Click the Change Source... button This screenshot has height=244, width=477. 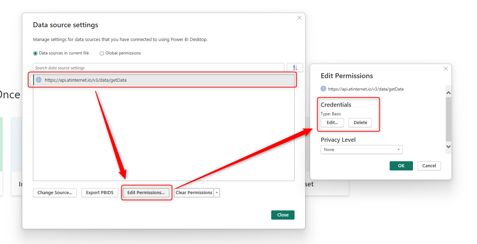[55, 193]
